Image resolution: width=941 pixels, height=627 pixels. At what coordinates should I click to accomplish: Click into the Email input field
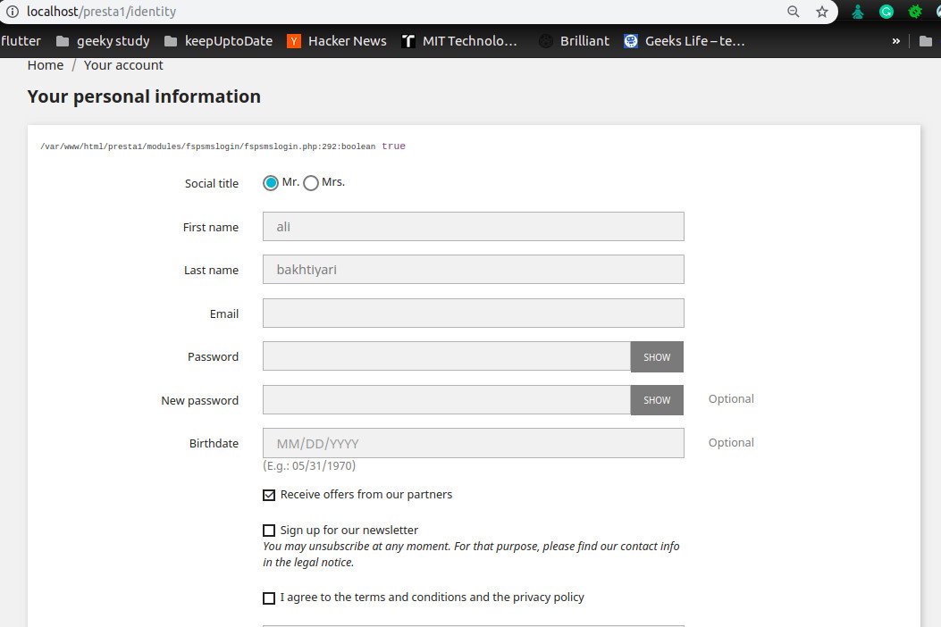click(x=473, y=313)
